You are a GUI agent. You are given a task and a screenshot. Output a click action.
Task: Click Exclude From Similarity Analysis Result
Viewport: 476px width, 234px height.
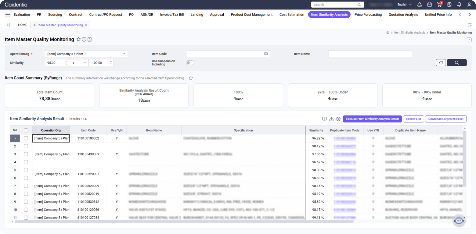(x=372, y=119)
